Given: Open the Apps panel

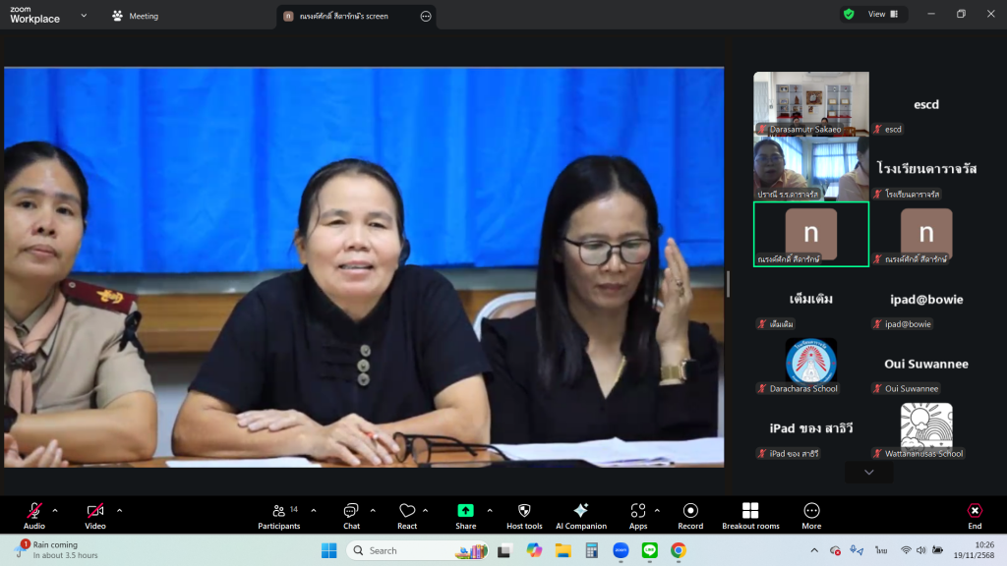Looking at the screenshot, I should point(638,516).
